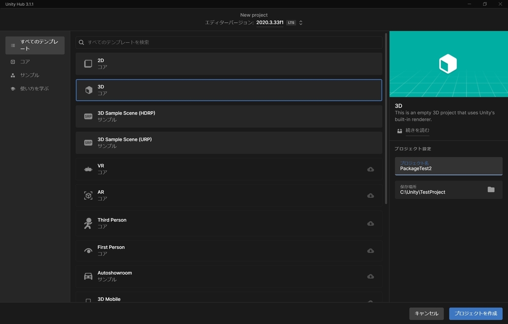The image size is (508, 324).
Task: Choose the Third Person template row
Action: tap(229, 223)
